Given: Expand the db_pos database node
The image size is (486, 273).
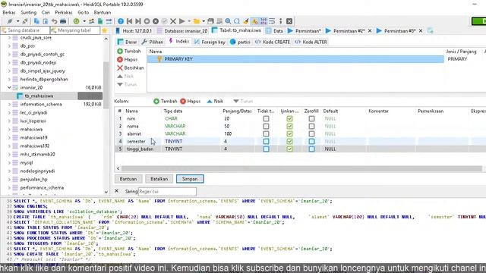Looking at the screenshot, I should [x=9, y=45].
